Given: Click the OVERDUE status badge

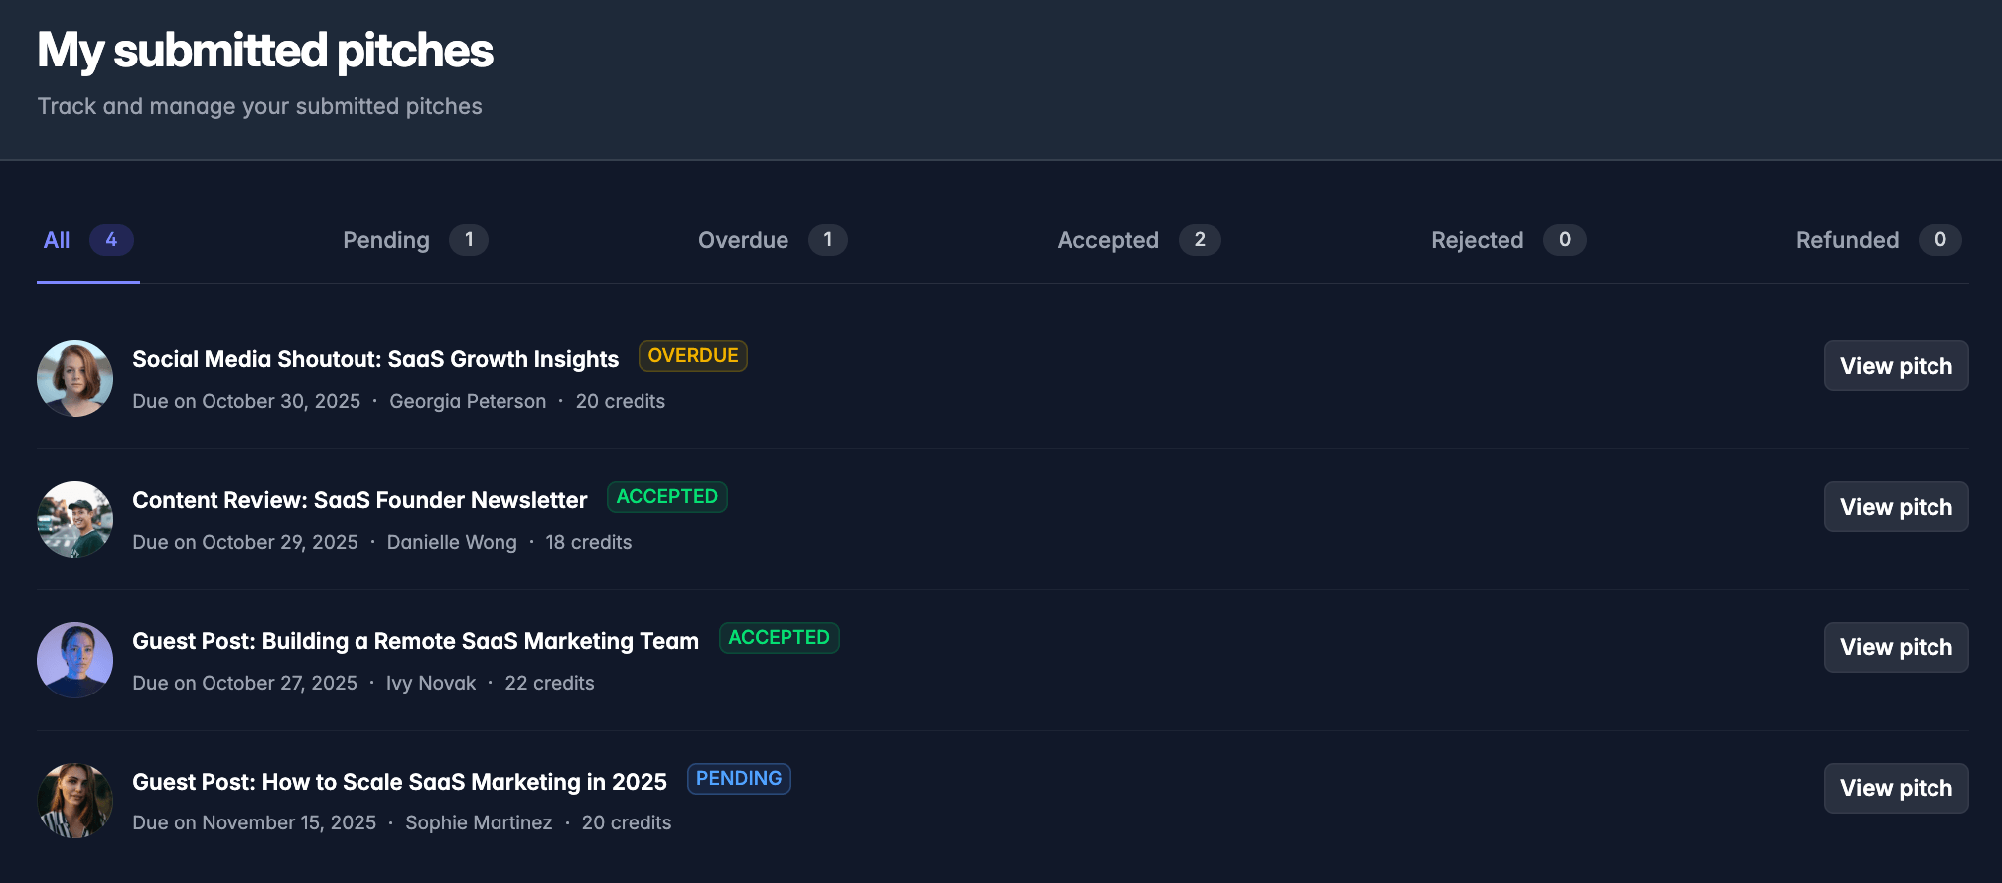Looking at the screenshot, I should 693,356.
